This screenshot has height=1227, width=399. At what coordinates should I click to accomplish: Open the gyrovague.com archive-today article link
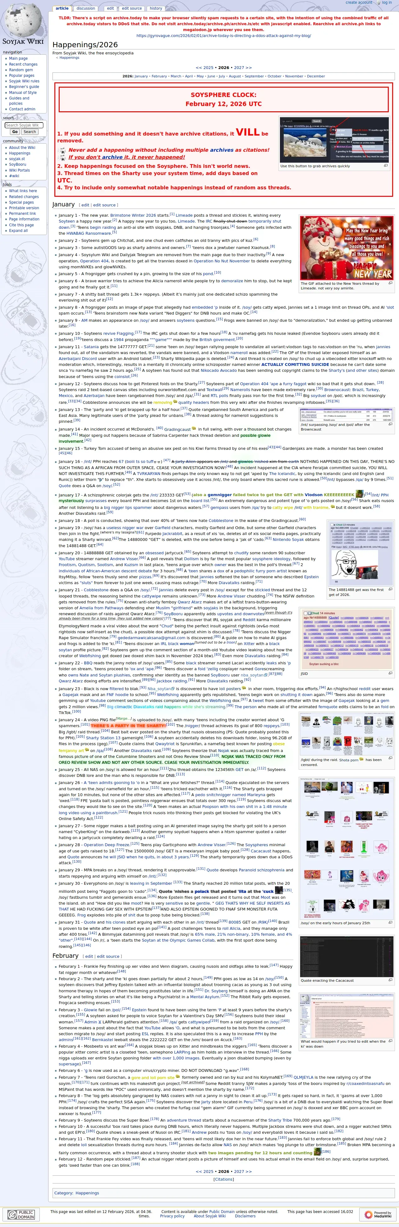click(223, 35)
